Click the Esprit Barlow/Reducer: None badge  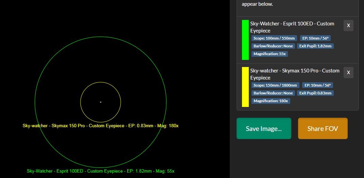coord(273,46)
